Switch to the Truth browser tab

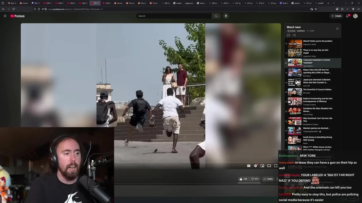[x=284, y=3]
